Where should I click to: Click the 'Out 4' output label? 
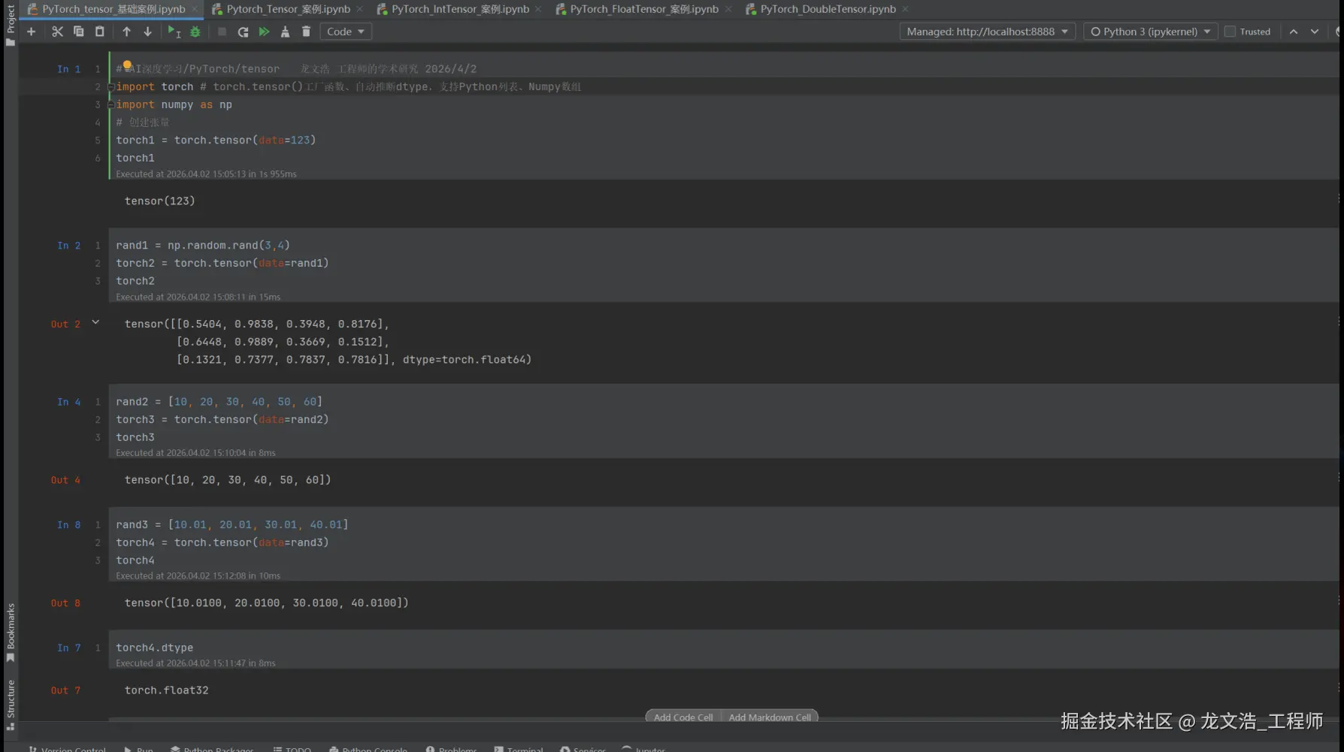point(65,480)
